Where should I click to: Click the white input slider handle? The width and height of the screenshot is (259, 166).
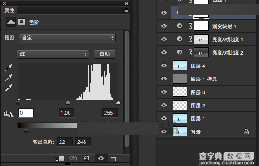118,103
